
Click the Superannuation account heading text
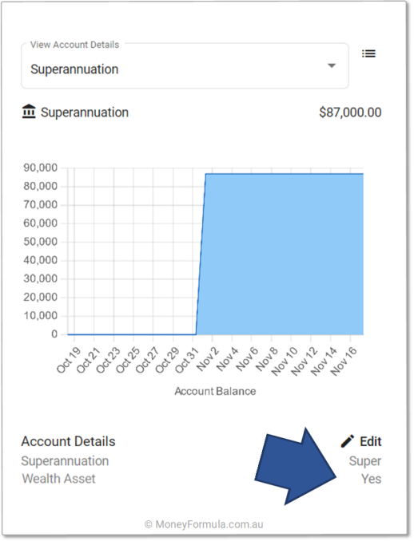coord(85,113)
